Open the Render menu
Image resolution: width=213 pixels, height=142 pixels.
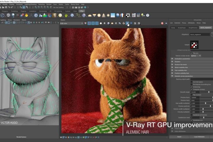49,4
